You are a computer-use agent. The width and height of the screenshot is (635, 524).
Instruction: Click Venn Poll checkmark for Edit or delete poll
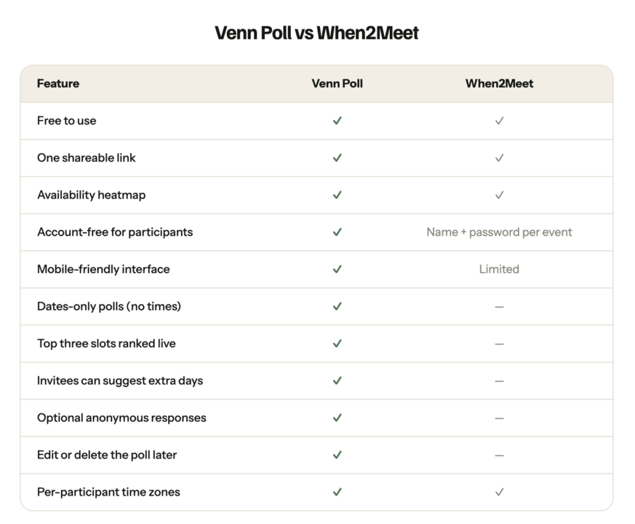point(337,455)
